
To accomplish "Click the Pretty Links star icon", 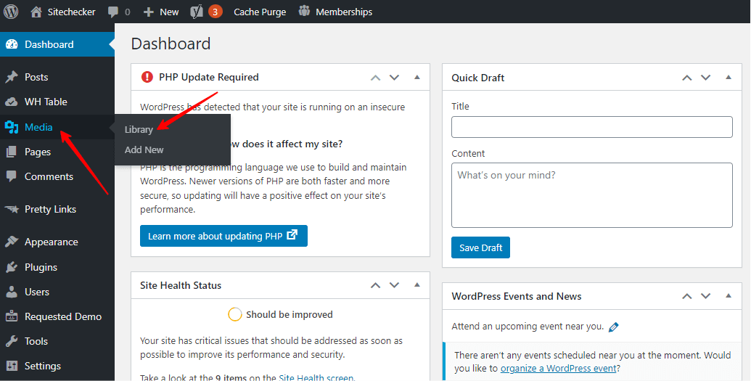I will coord(12,209).
